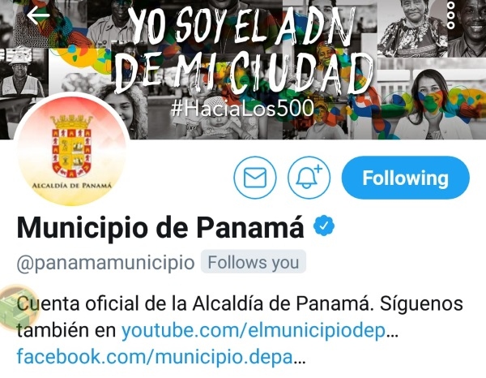Open the youtube.com/elmunicipiodep link
This screenshot has height=378, width=486.
(x=254, y=330)
